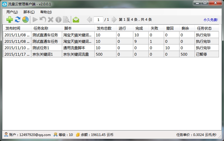The height and width of the screenshot is (141, 224).
Task: Click 执行完毕 status in 测试任务1 row
Action: click(x=207, y=48)
